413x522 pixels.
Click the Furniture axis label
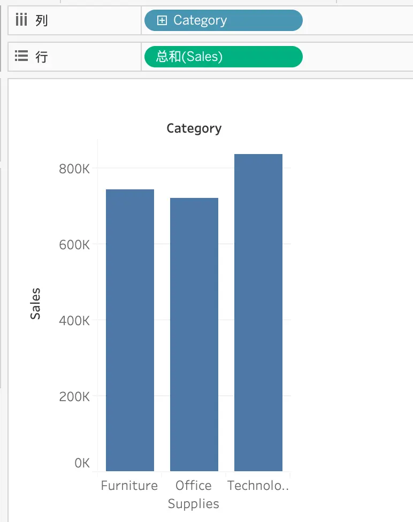pos(129,486)
